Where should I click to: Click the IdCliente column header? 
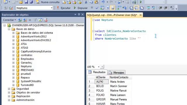102,77
